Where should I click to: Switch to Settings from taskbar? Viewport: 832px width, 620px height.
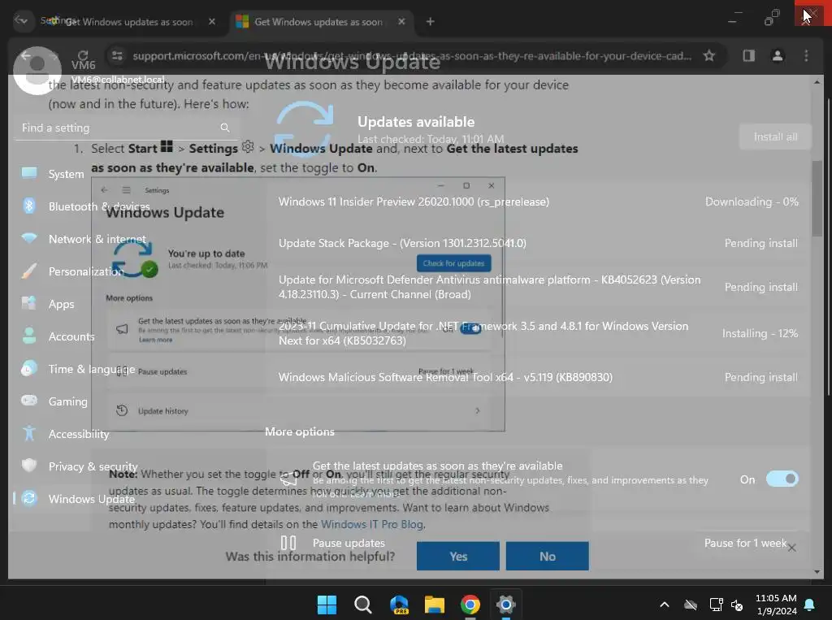[505, 604]
